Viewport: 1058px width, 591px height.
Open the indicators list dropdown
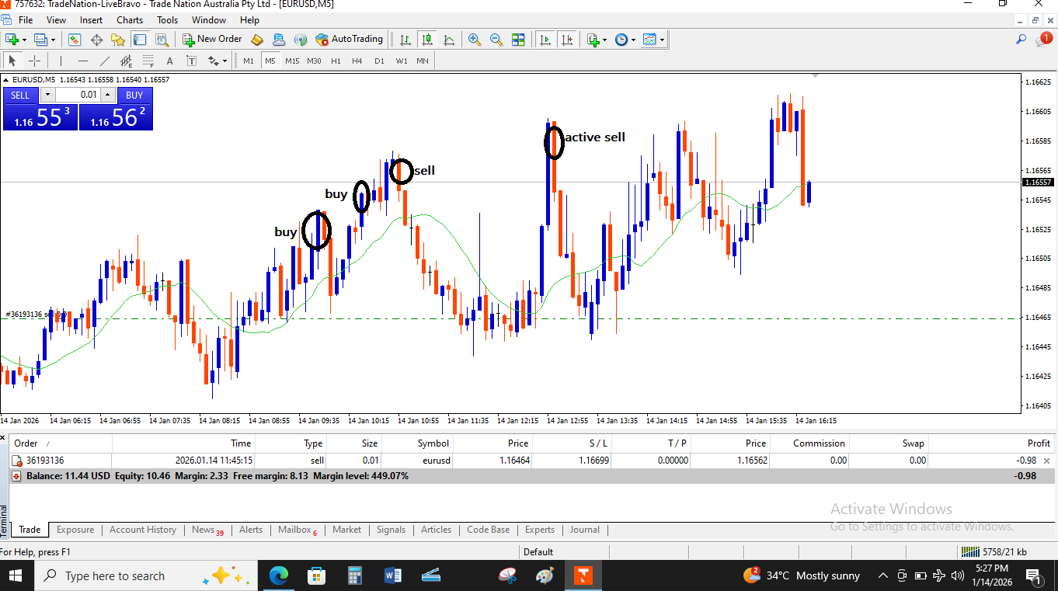(x=596, y=40)
